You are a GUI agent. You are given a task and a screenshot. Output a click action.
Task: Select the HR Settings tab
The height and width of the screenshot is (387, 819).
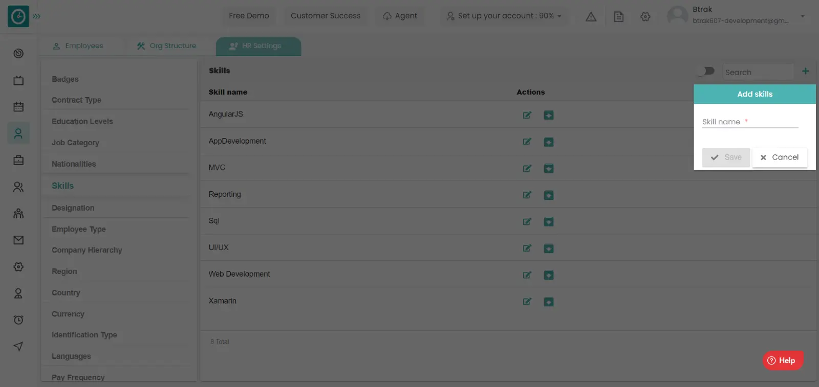click(x=258, y=46)
